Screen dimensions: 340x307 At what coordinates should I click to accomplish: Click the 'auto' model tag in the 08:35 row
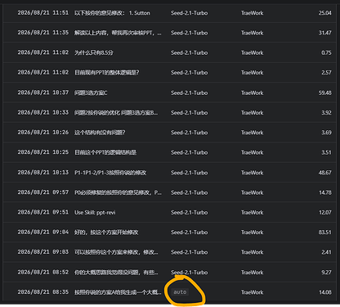pos(180,292)
